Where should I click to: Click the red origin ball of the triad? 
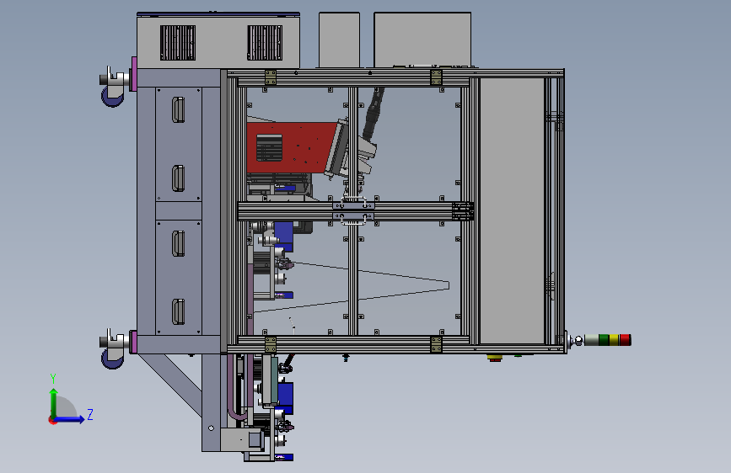click(52, 420)
